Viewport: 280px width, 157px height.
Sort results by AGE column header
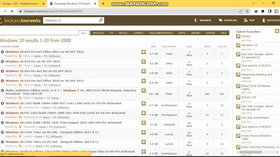(189, 47)
